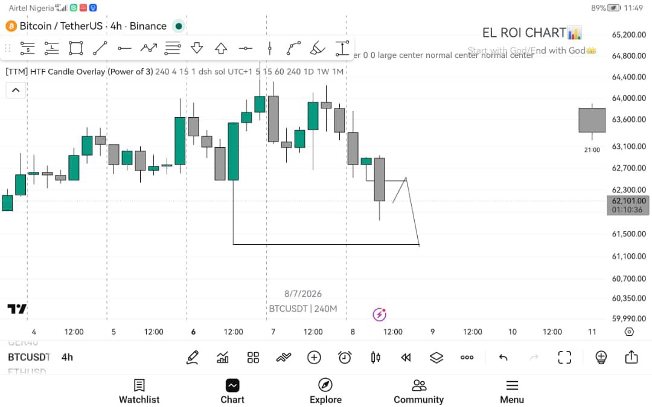652x407 pixels.
Task: Select the Arrow Down marker tool
Action: 197,48
